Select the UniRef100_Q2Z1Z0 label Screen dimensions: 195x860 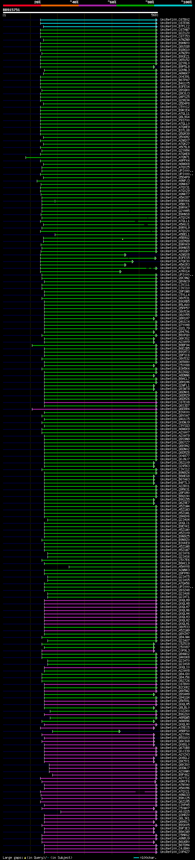pos(175,33)
